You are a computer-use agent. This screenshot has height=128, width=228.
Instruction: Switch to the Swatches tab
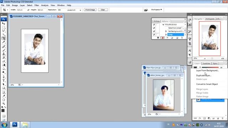click(x=206, y=64)
